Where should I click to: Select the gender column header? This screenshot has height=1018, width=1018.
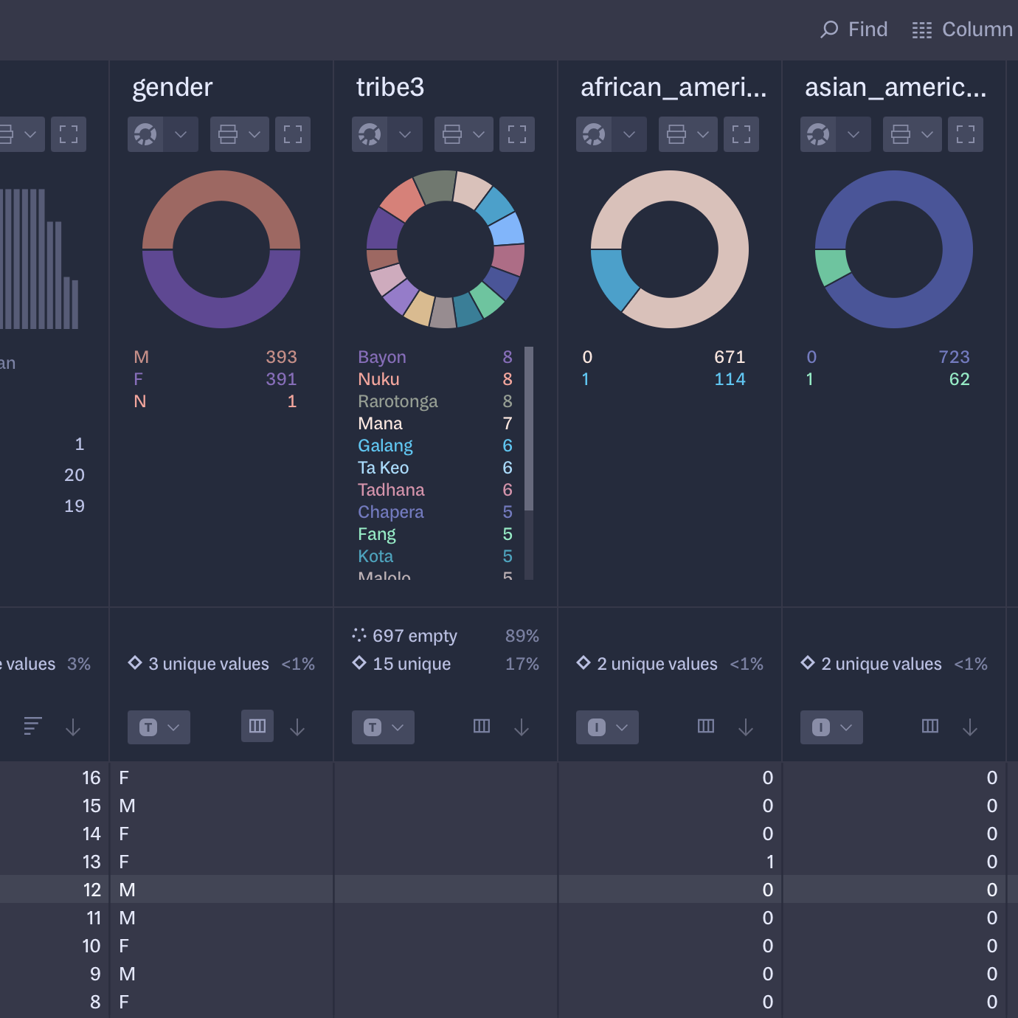173,88
